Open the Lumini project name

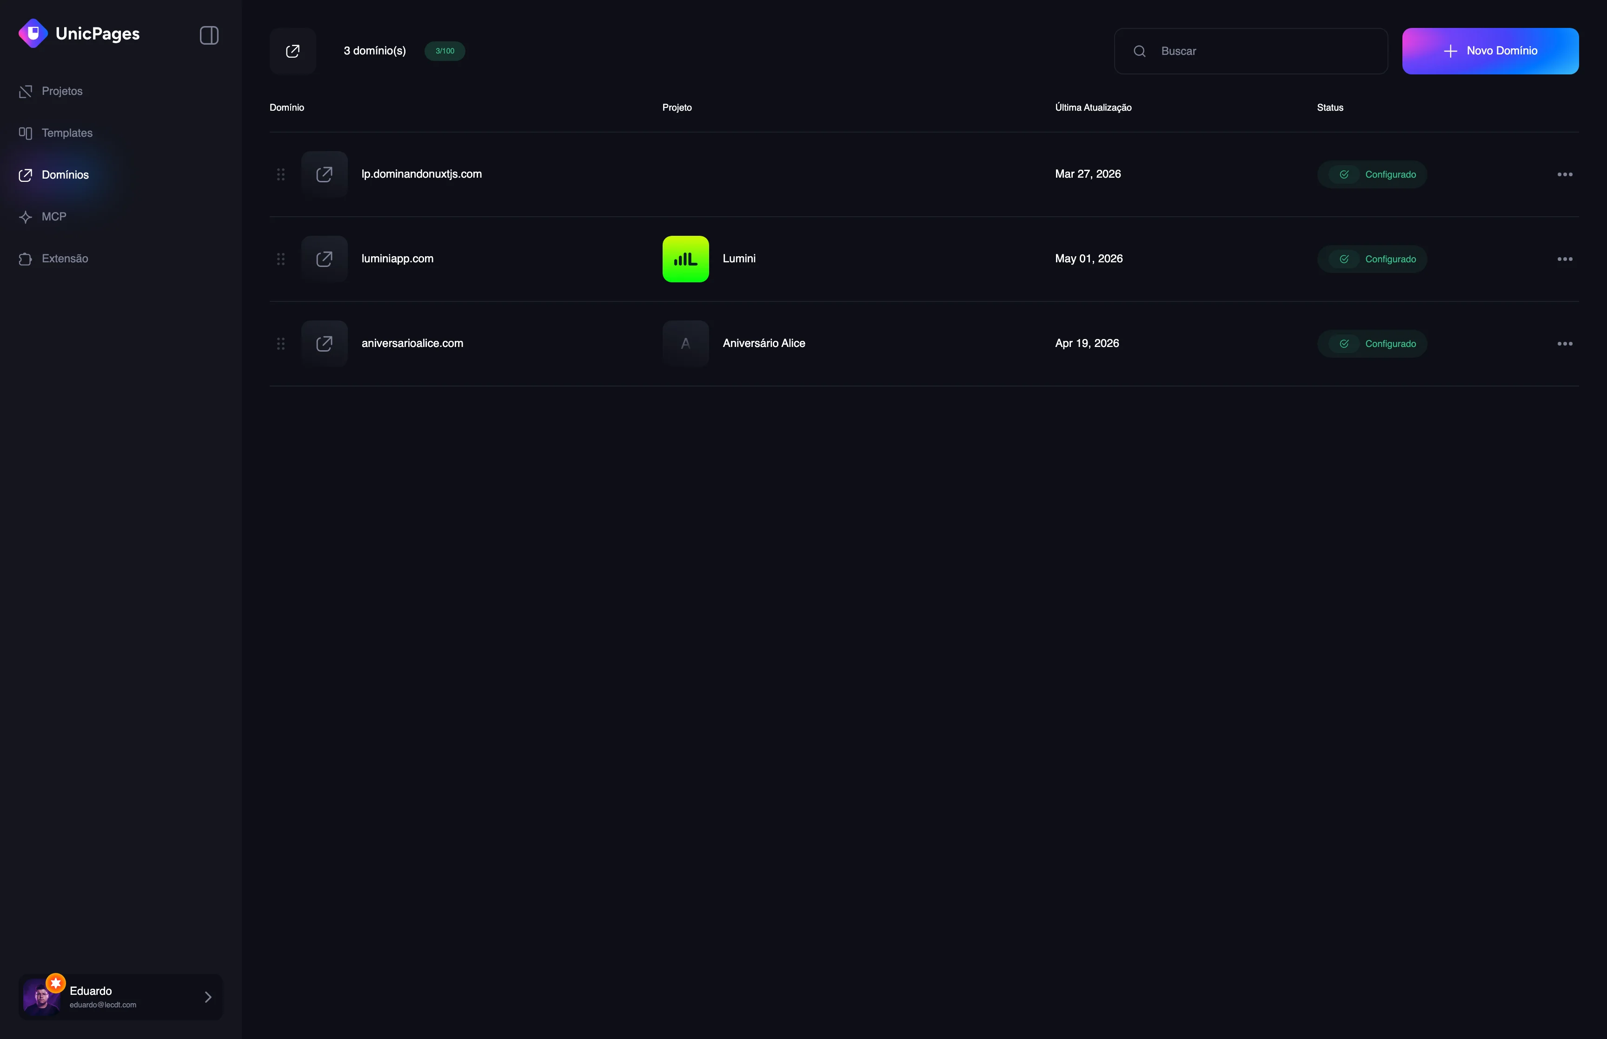pyautogui.click(x=739, y=259)
